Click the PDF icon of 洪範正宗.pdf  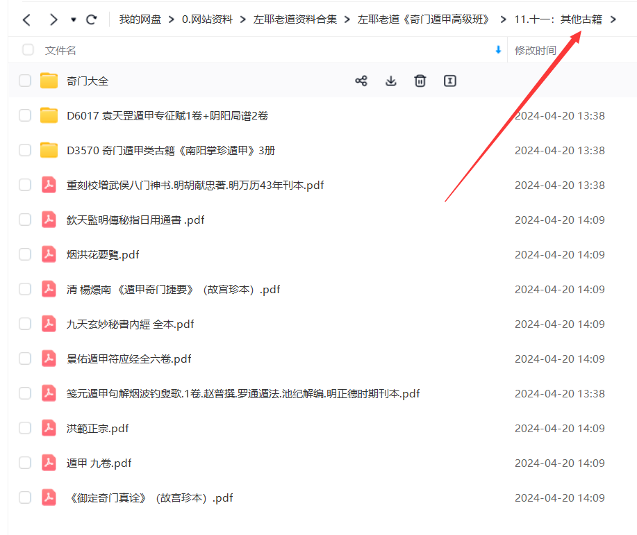[49, 428]
